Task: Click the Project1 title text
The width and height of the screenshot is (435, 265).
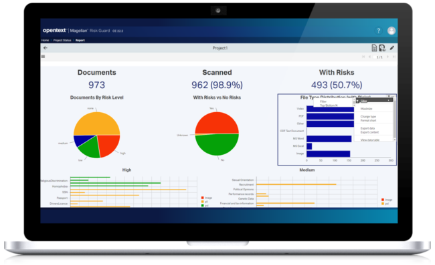Action: tap(220, 48)
